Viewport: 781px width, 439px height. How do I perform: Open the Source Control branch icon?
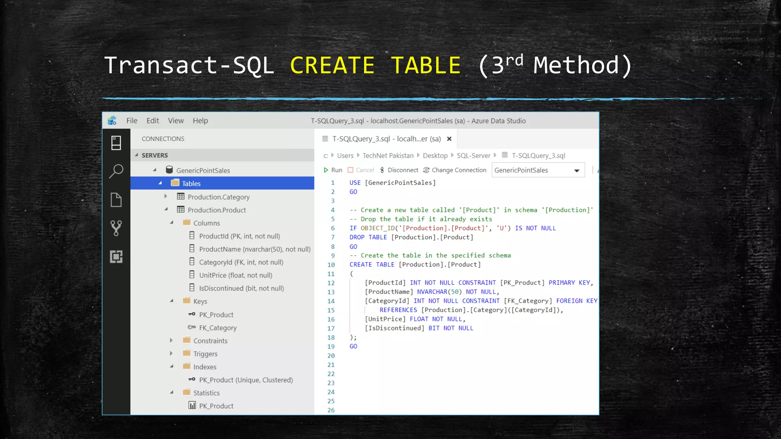click(116, 228)
